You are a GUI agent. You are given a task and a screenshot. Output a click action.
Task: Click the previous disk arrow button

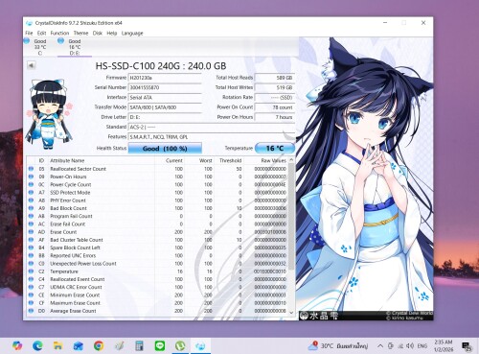click(x=31, y=65)
